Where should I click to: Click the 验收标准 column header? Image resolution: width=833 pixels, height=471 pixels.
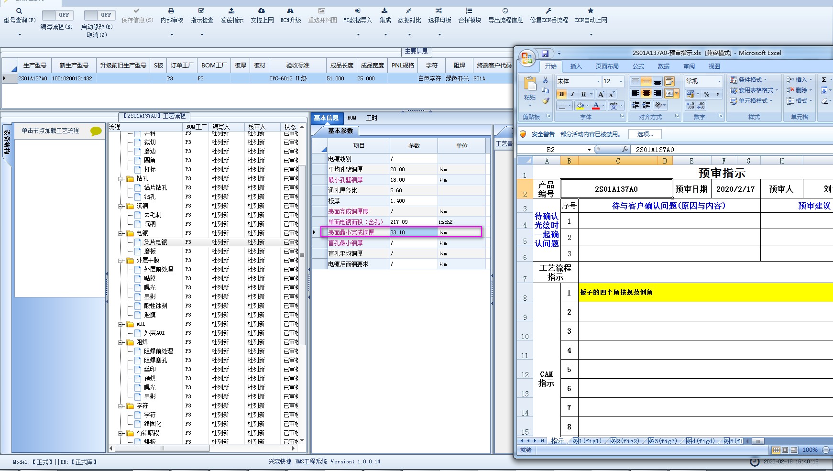297,66
